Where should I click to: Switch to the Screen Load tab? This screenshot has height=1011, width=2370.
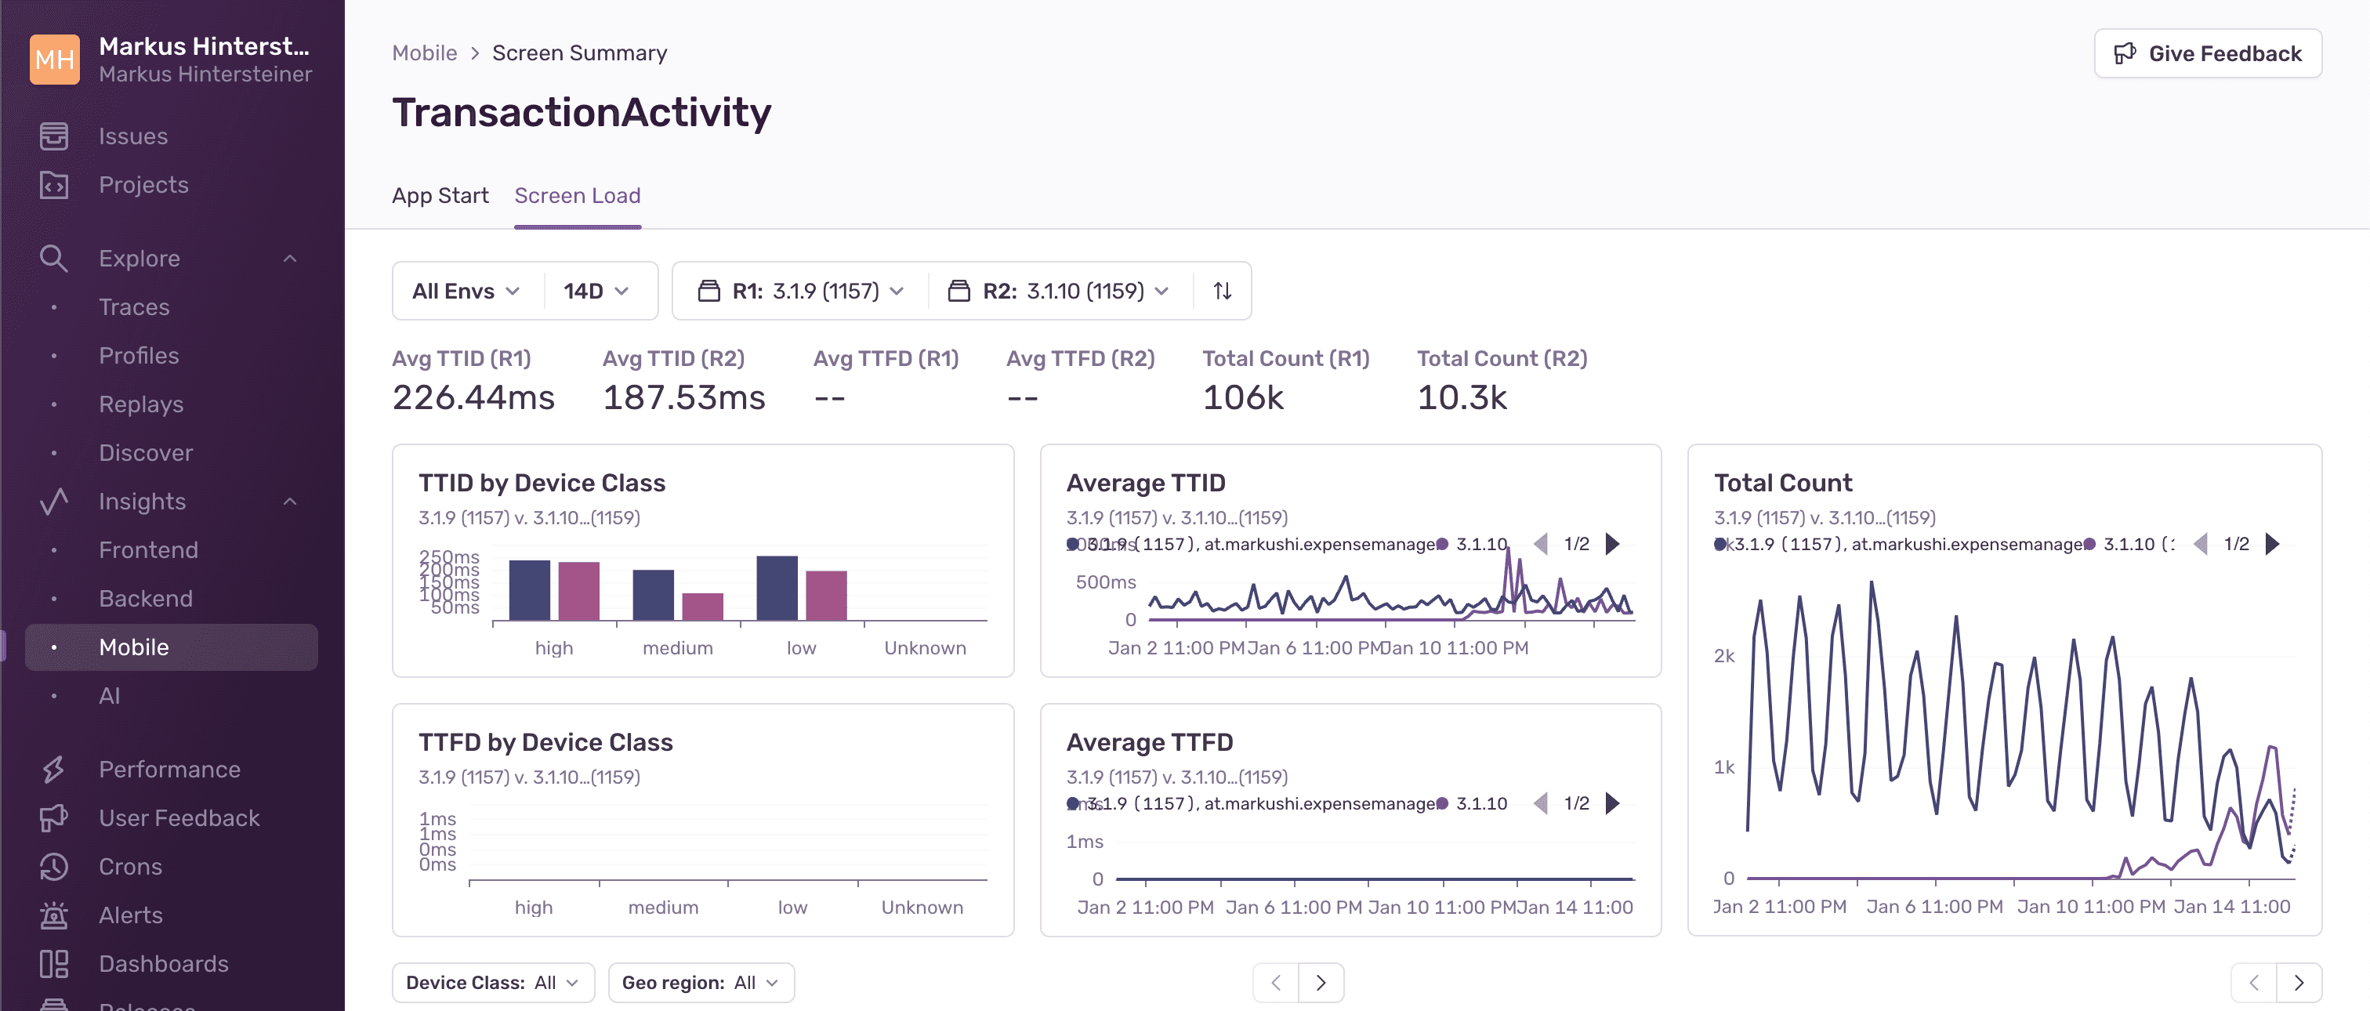coord(578,194)
